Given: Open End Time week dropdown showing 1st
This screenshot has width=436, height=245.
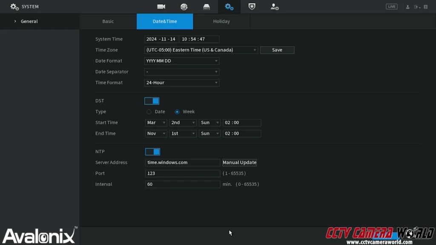Looking at the screenshot, I should pyautogui.click(x=183, y=133).
